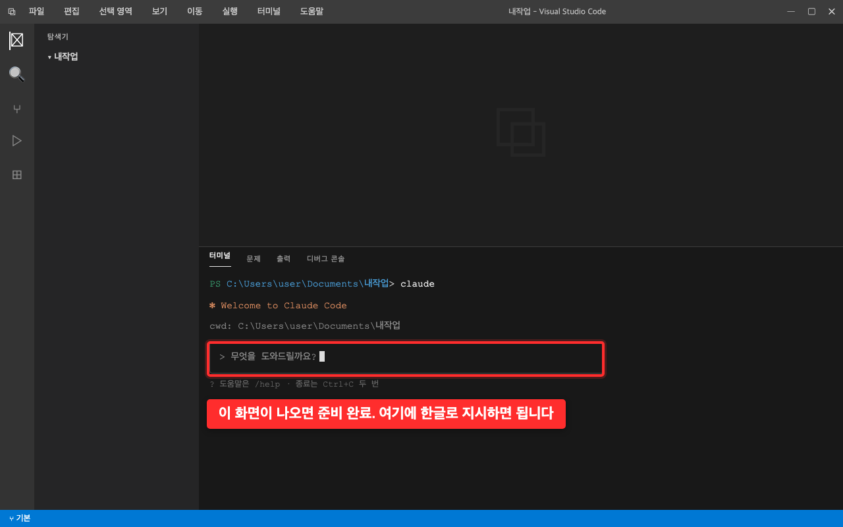Open the 파일 menu
This screenshot has height=527, width=843.
pos(36,11)
